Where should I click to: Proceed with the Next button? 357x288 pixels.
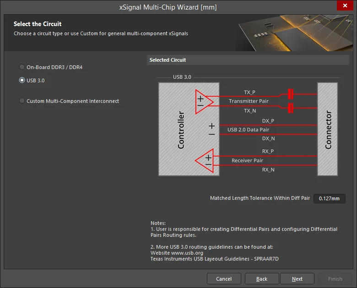click(x=297, y=279)
